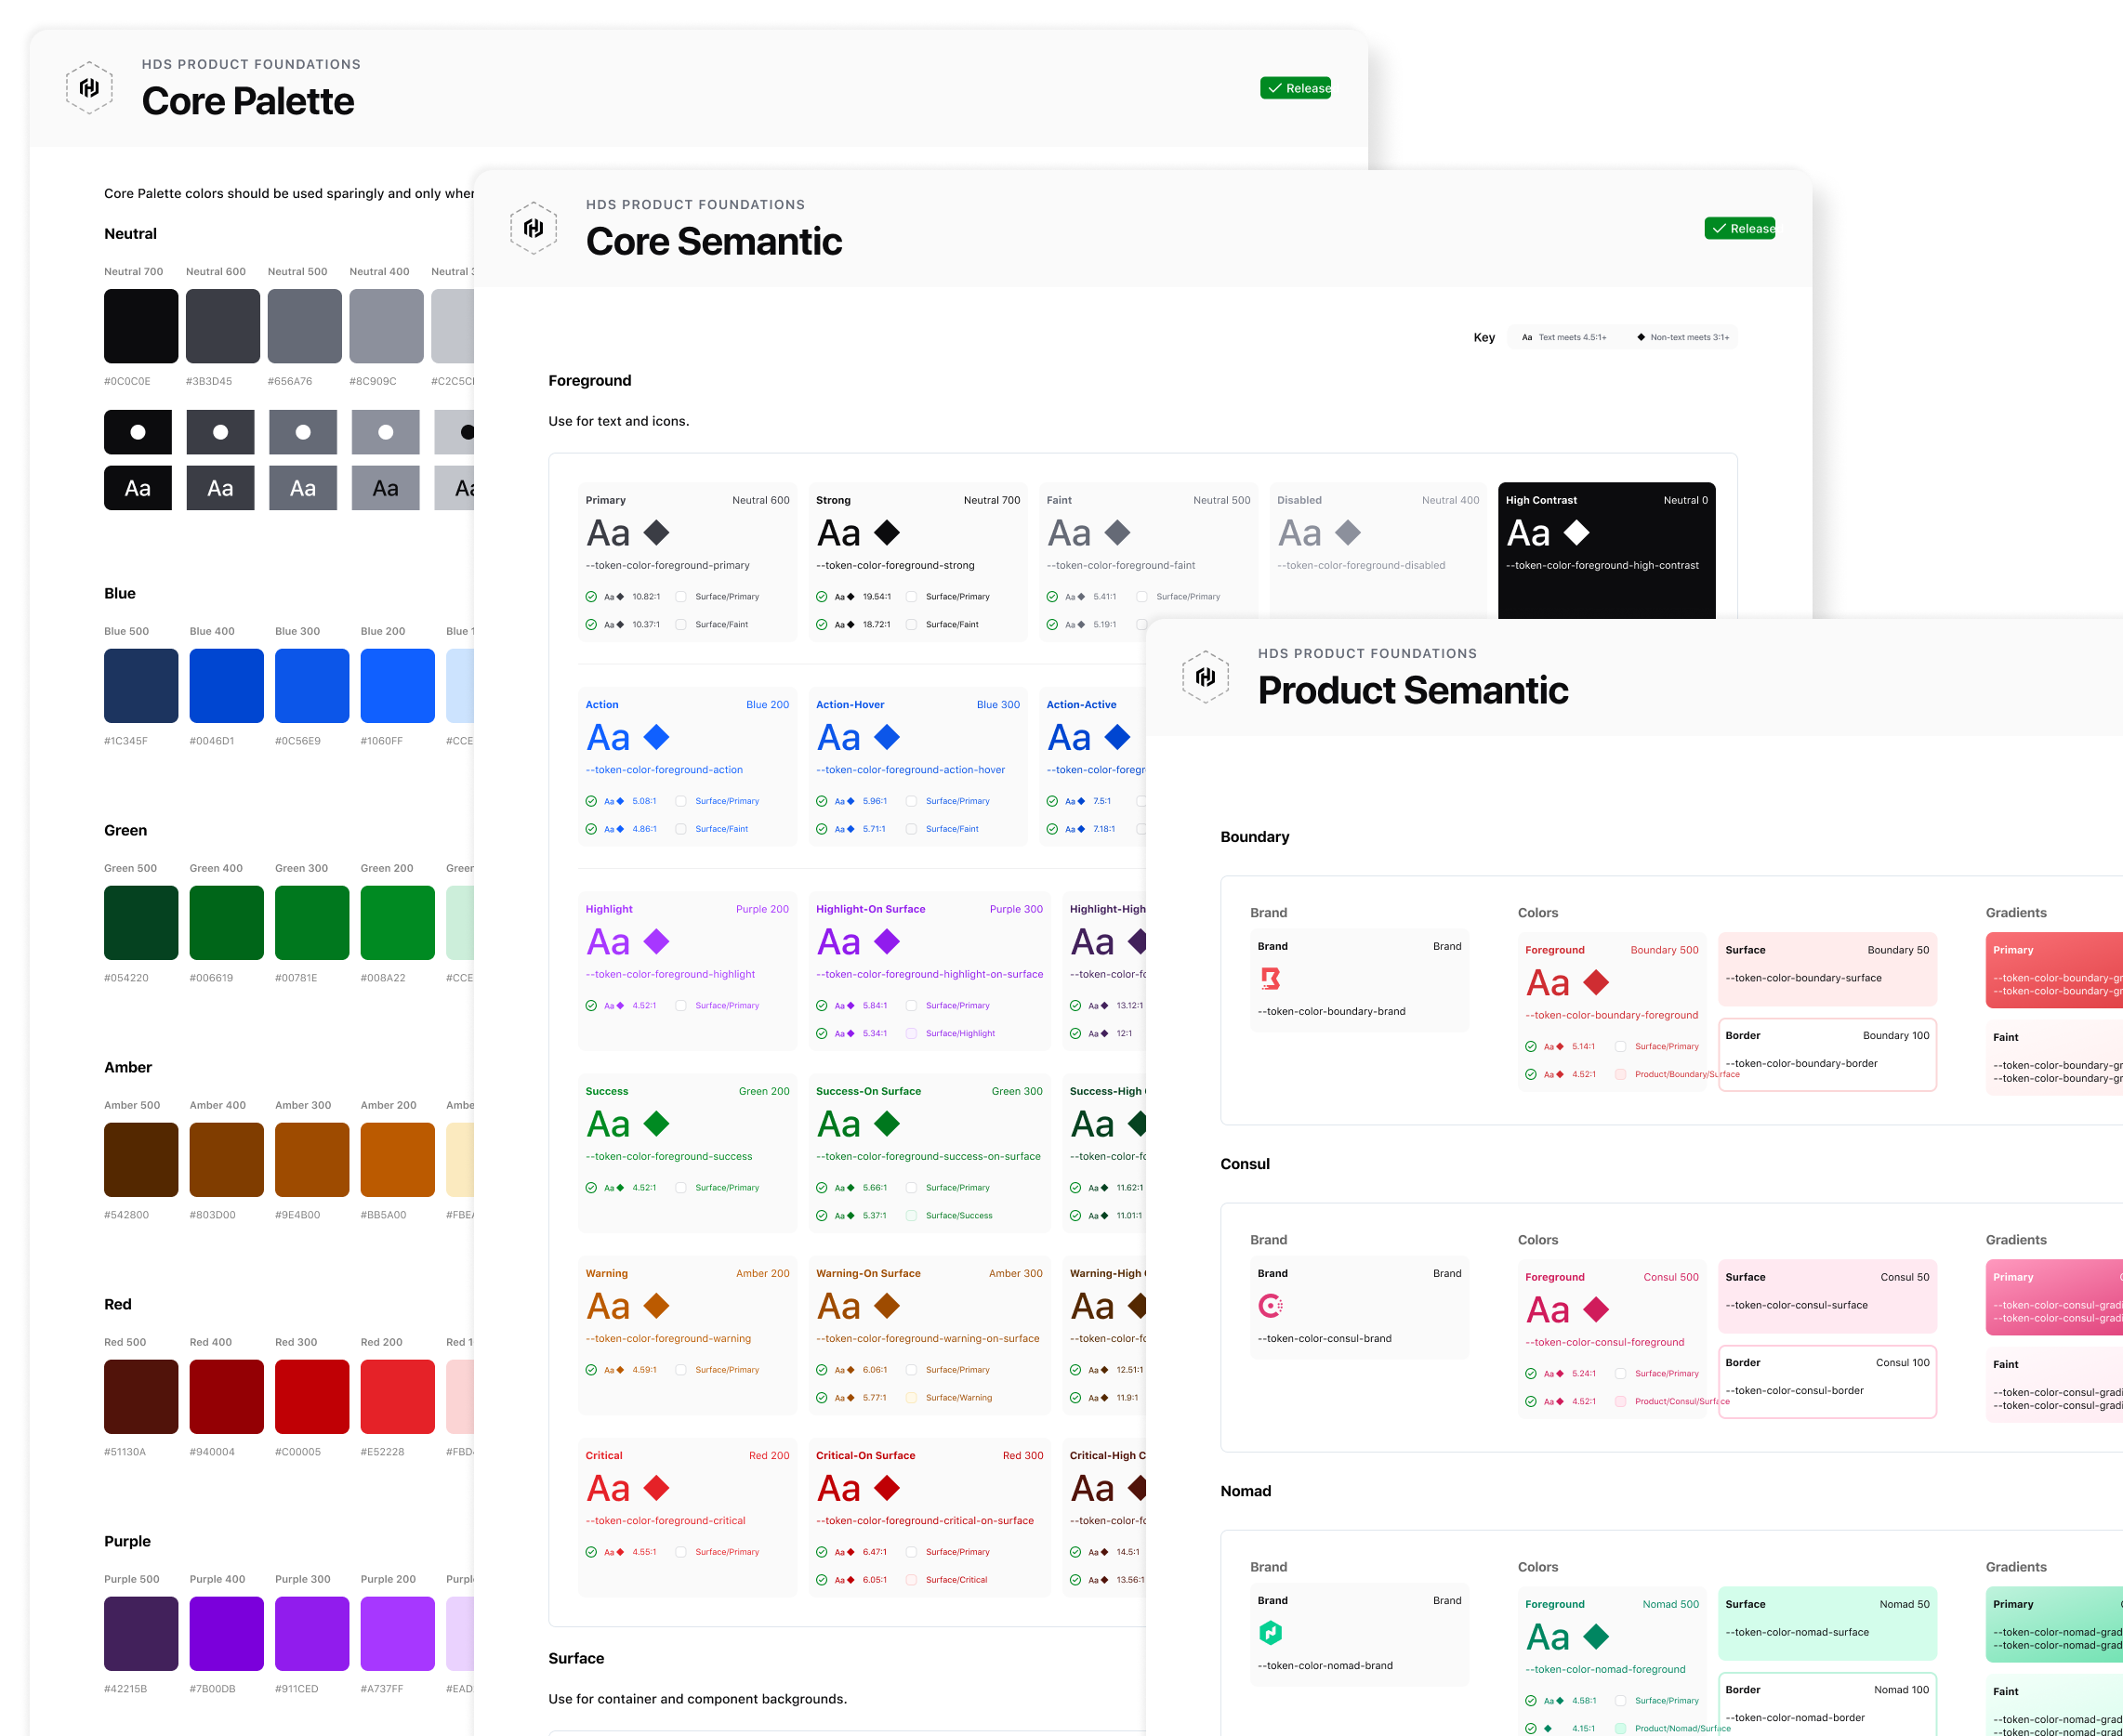Select the Nomad Border card labeled Nomad 100

pyautogui.click(x=1827, y=1704)
